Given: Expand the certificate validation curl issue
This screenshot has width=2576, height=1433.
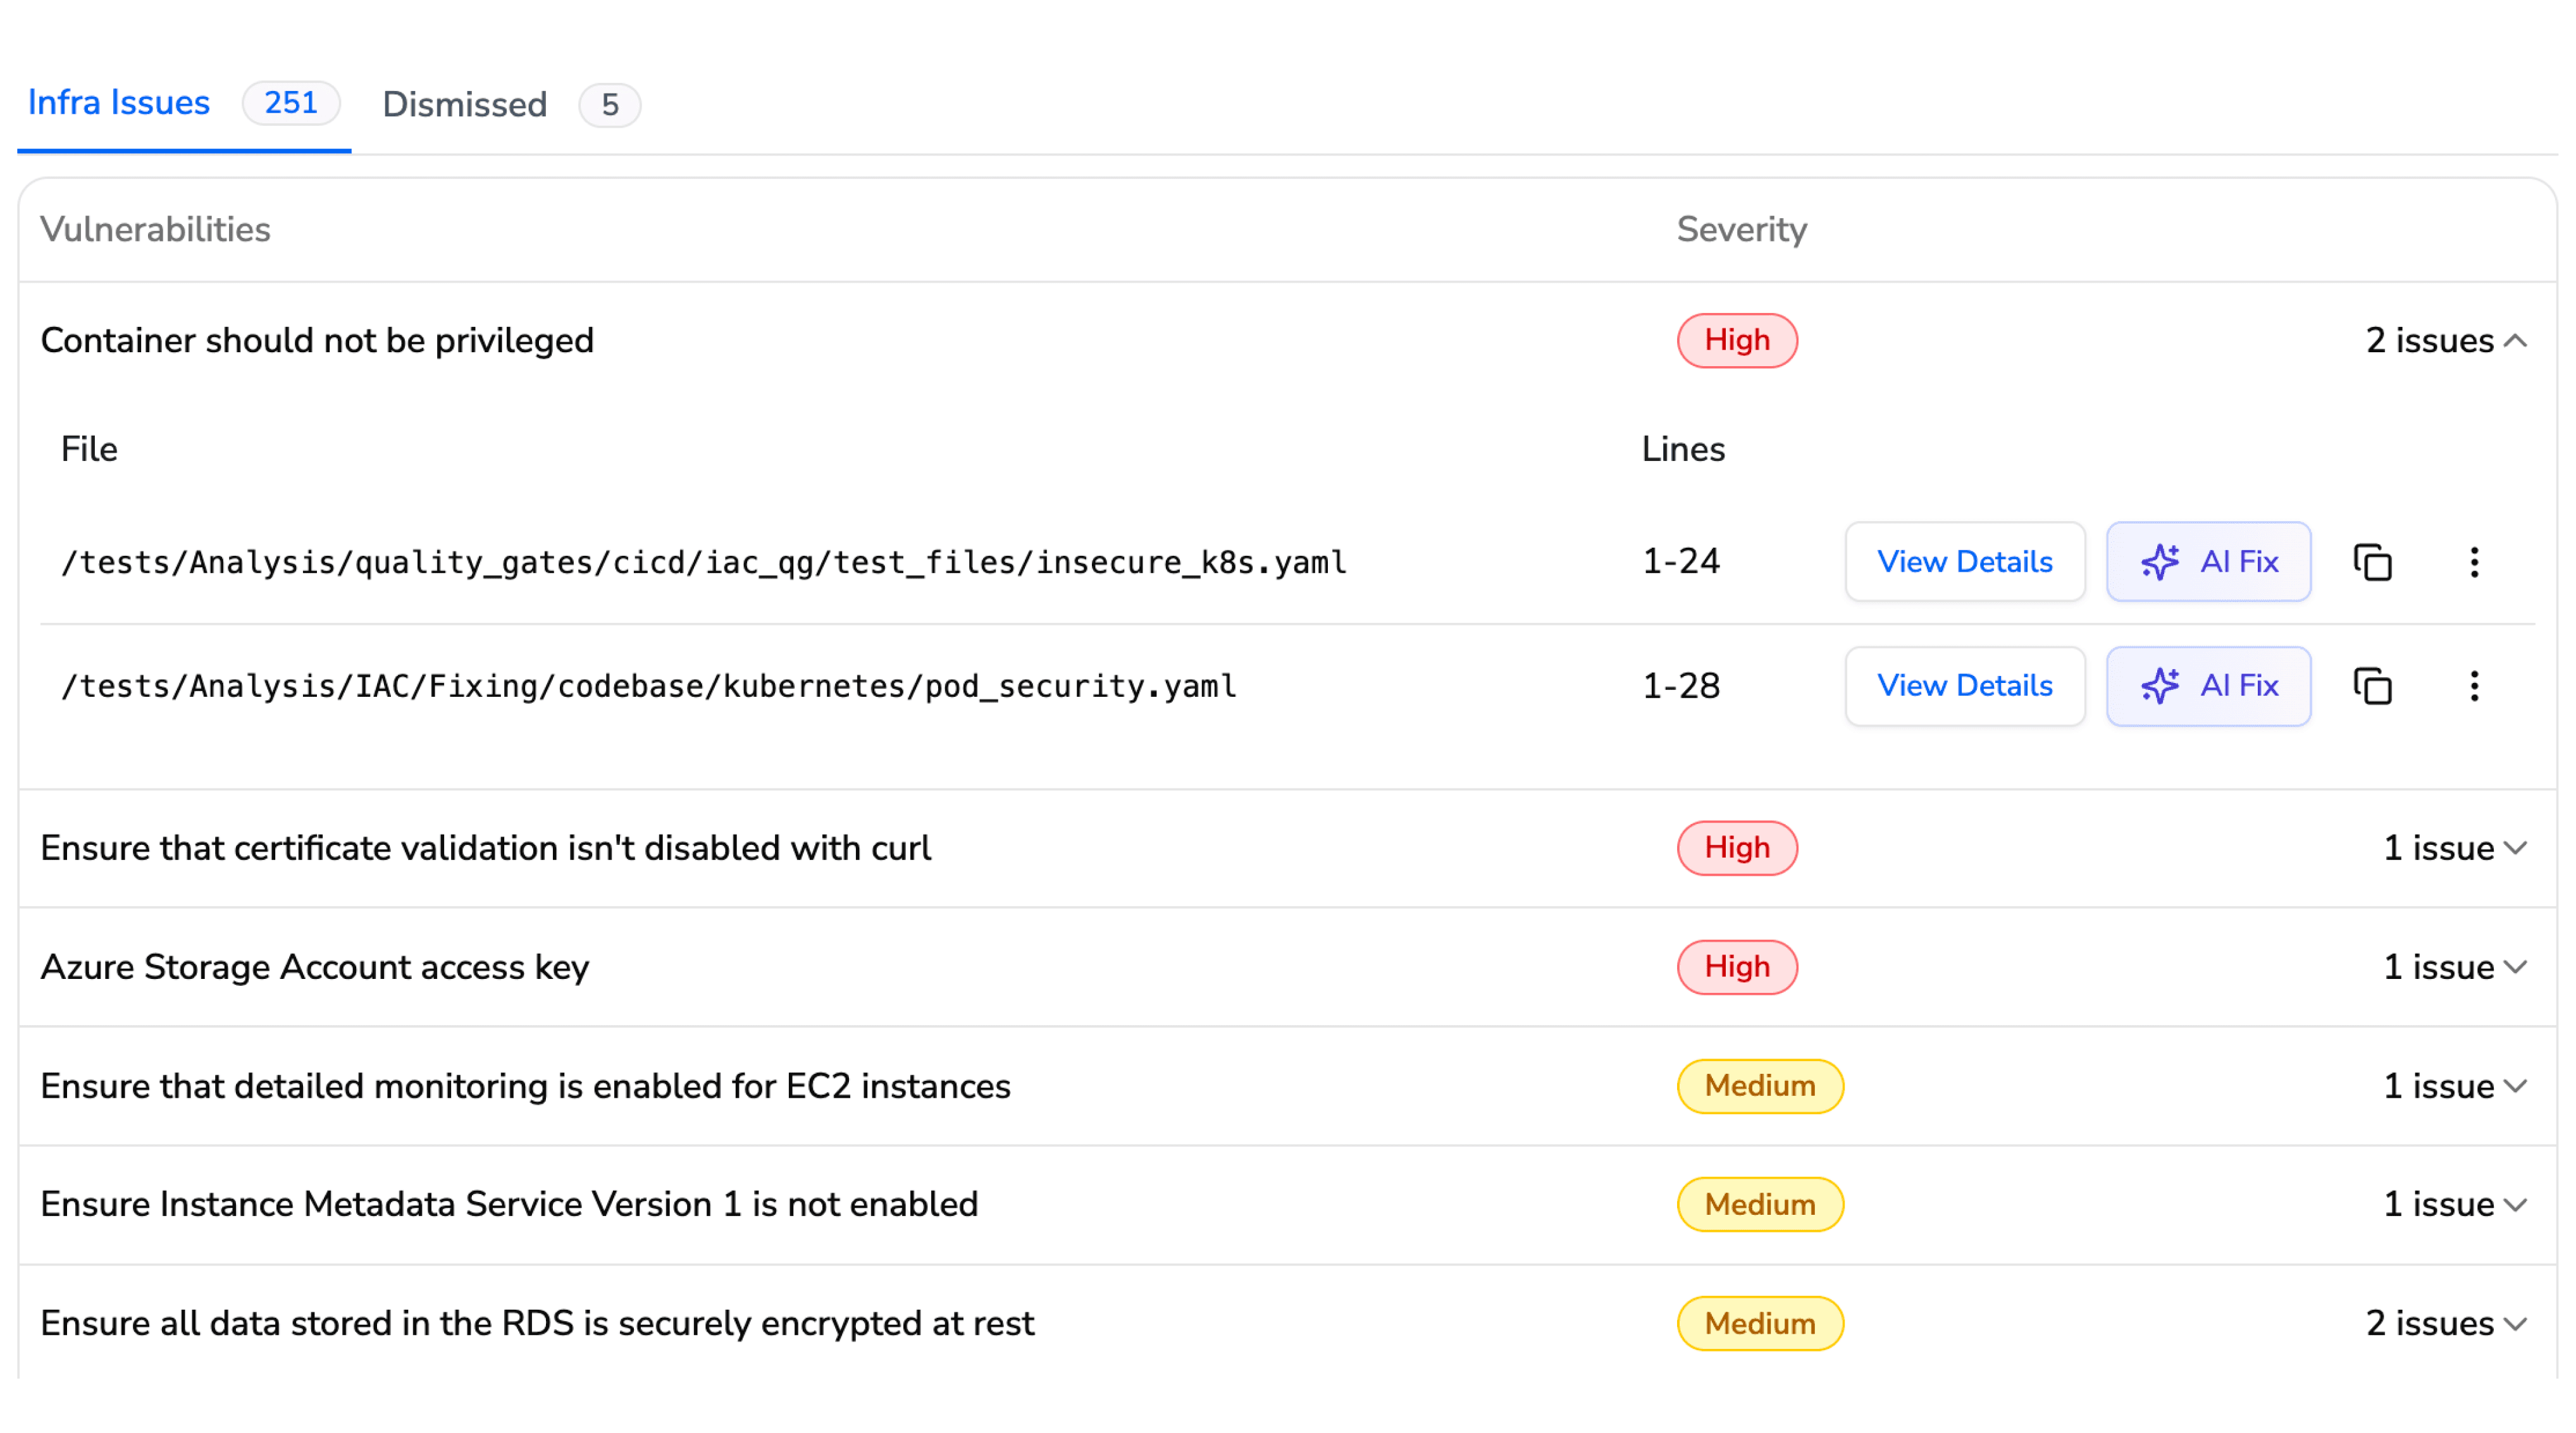Looking at the screenshot, I should tap(2455, 847).
